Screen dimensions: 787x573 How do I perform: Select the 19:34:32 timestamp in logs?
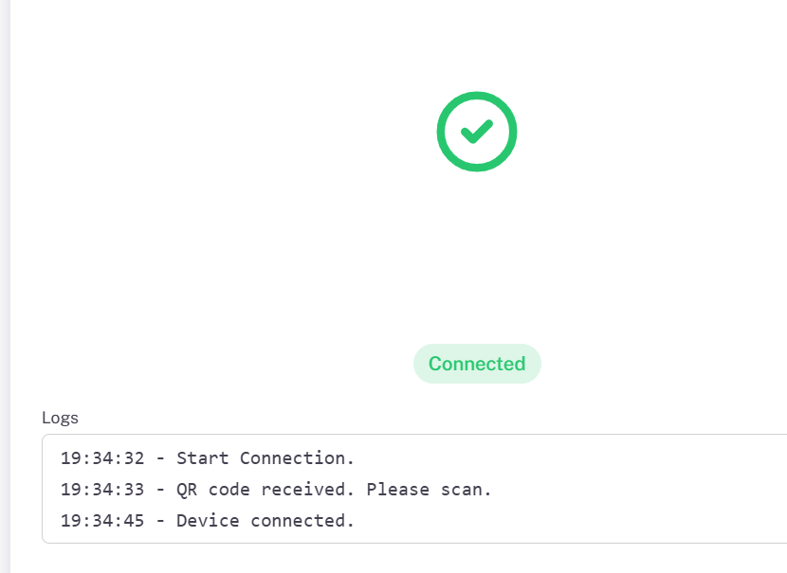(102, 458)
